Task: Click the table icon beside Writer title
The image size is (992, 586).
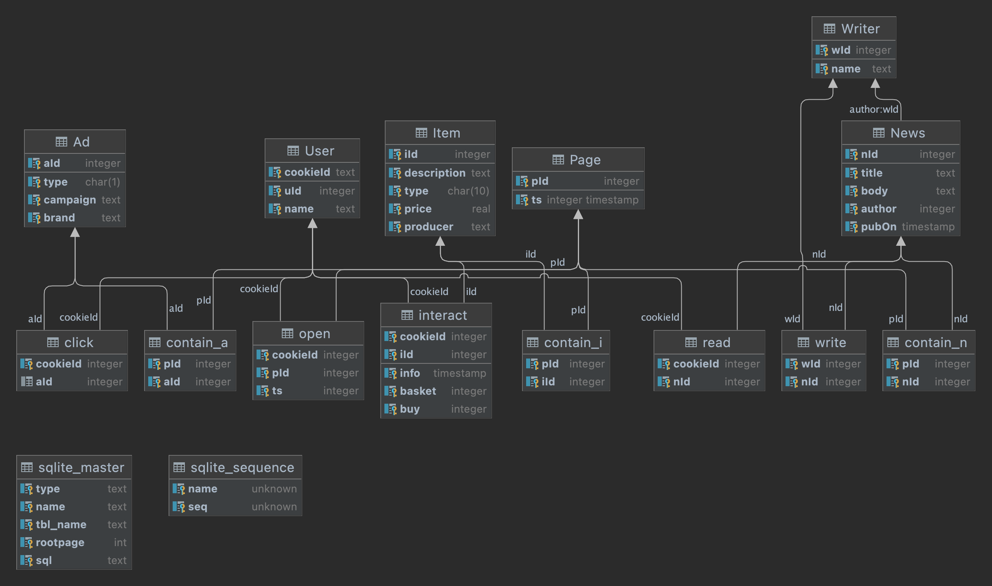Action: (829, 29)
